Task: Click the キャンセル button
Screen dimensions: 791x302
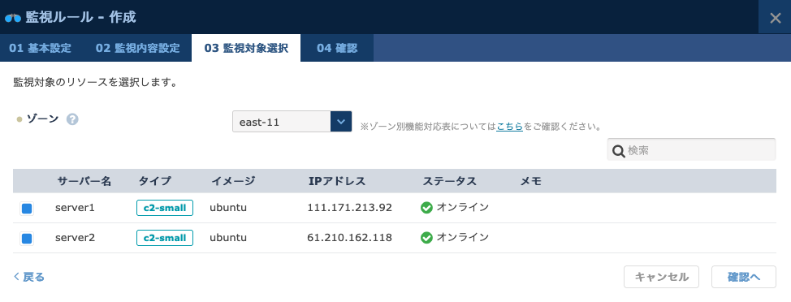Action: point(661,277)
